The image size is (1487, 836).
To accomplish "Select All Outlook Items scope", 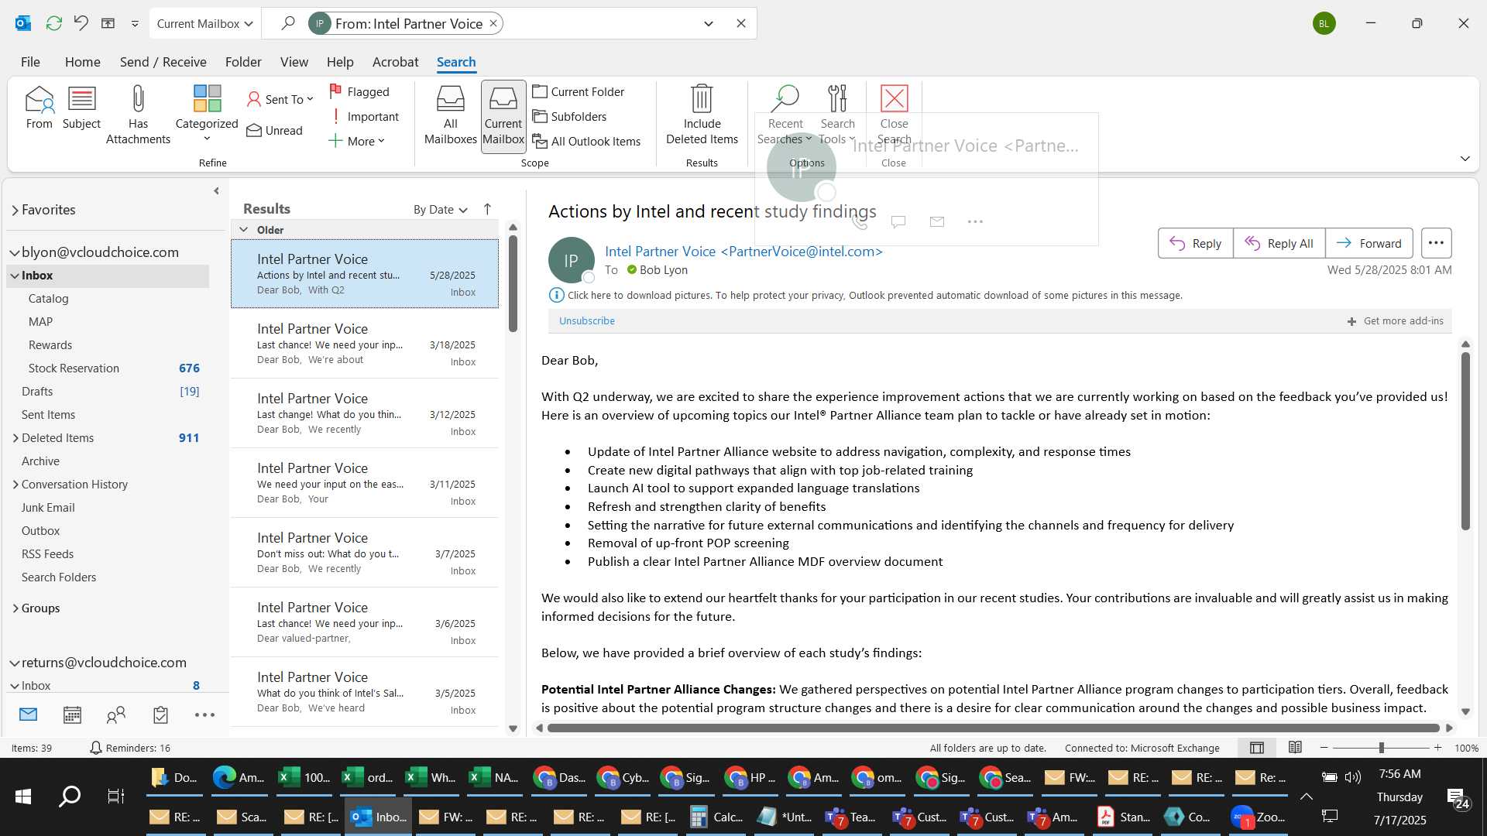I will coord(586,141).
